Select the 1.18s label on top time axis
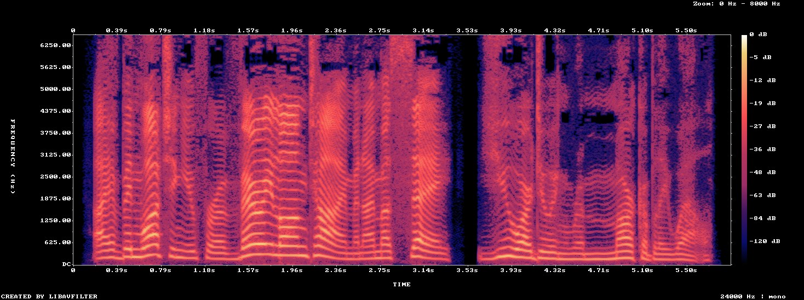804x300 pixels. pyautogui.click(x=204, y=31)
